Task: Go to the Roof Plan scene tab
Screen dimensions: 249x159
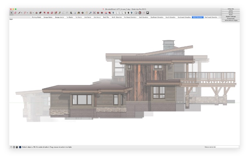Action: click(x=106, y=17)
